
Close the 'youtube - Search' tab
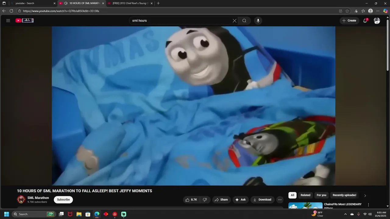[55, 3]
